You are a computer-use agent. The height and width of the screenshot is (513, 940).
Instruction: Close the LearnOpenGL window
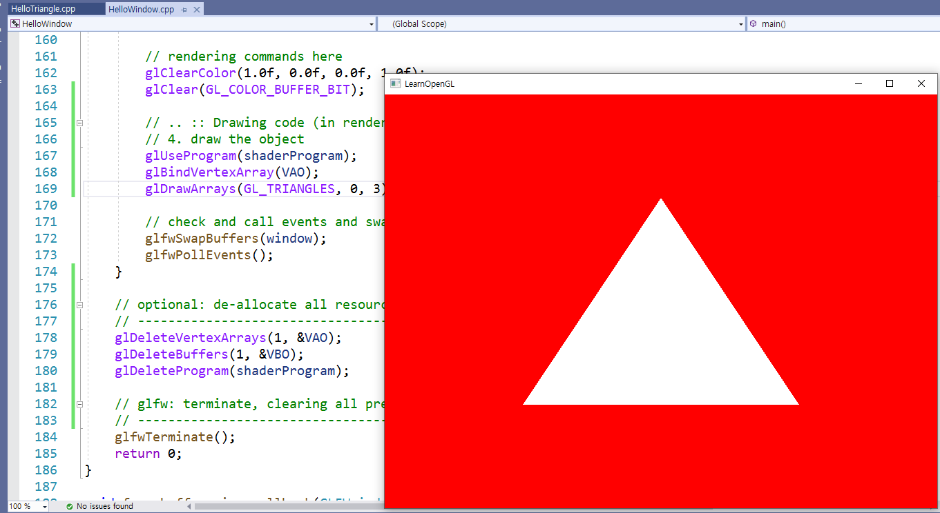[921, 83]
